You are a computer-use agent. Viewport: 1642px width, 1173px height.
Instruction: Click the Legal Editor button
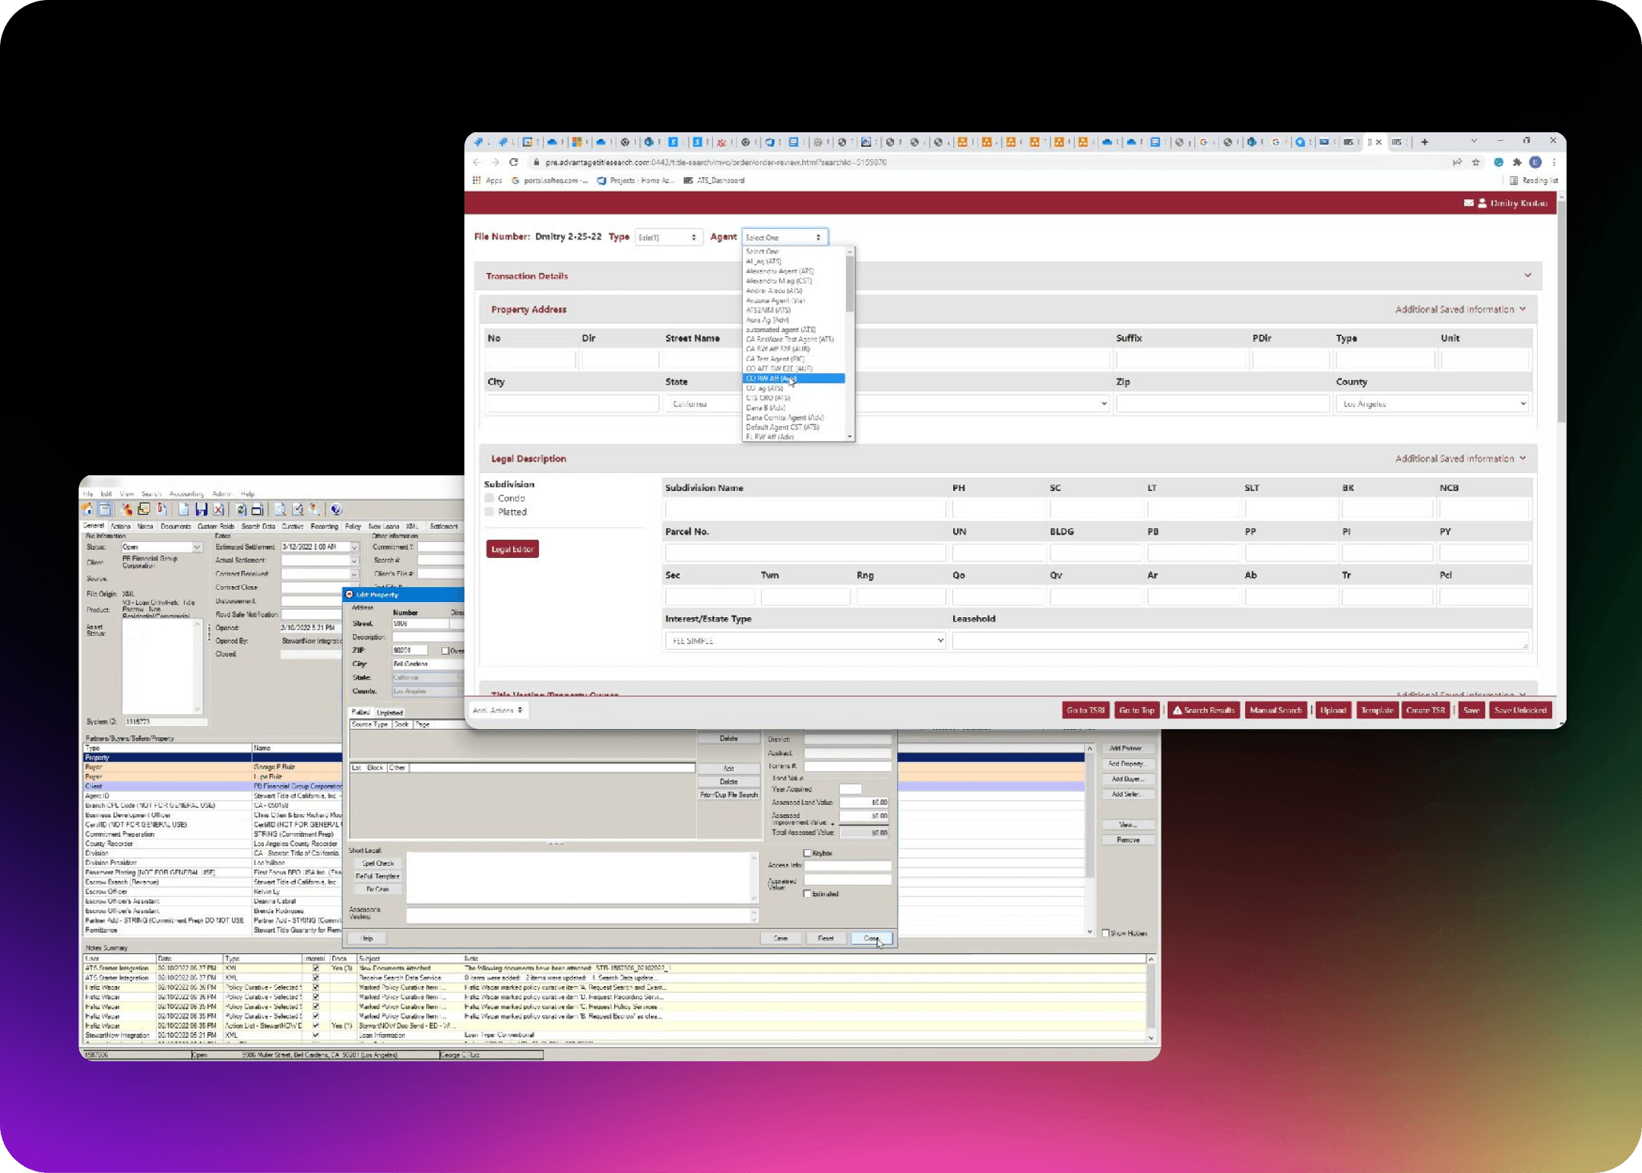pos(512,549)
